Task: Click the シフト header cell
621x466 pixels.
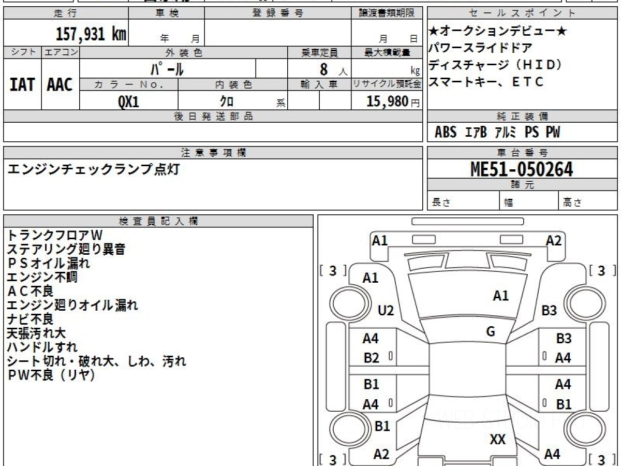Action: coord(22,52)
